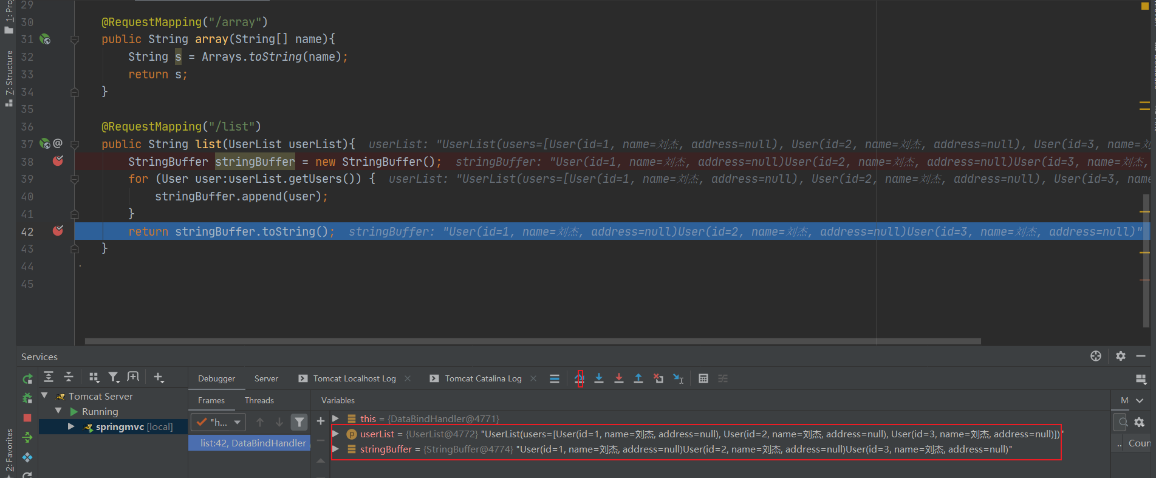Stop the running Tomcat server
This screenshot has width=1156, height=478.
pyautogui.click(x=27, y=418)
